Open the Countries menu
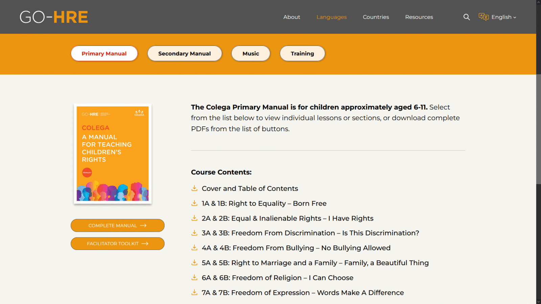 [x=376, y=17]
